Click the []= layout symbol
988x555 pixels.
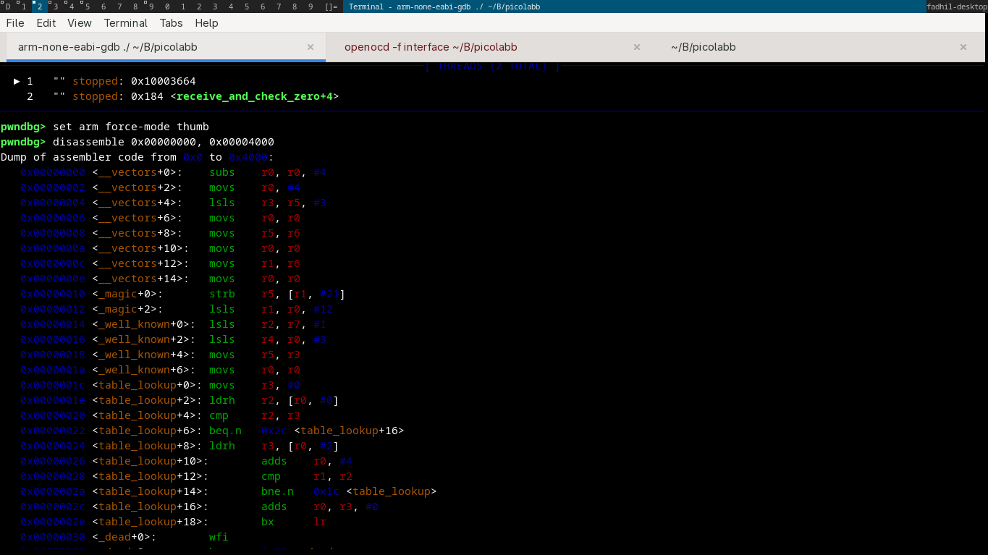[x=331, y=7]
